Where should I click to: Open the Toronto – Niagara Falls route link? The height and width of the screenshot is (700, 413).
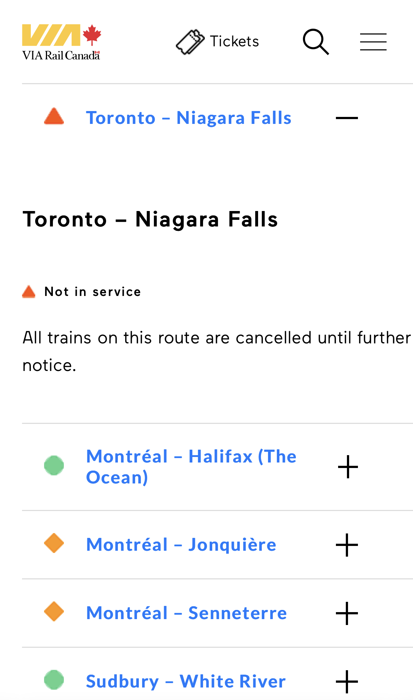(189, 118)
